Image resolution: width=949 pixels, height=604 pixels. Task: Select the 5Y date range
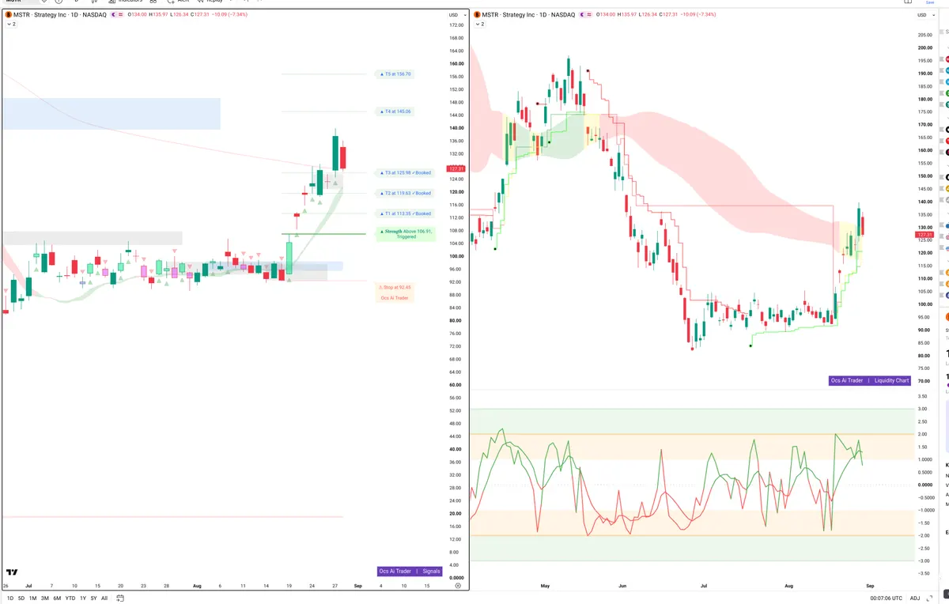pos(93,598)
